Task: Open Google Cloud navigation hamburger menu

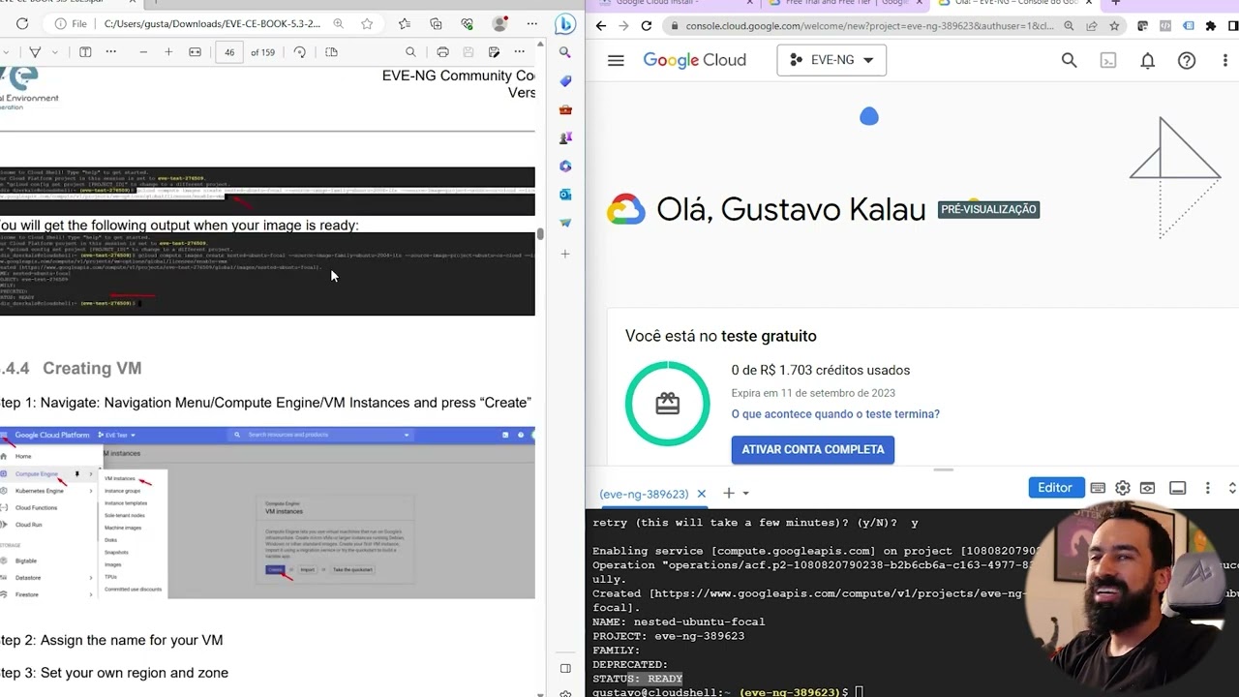Action: [616, 60]
